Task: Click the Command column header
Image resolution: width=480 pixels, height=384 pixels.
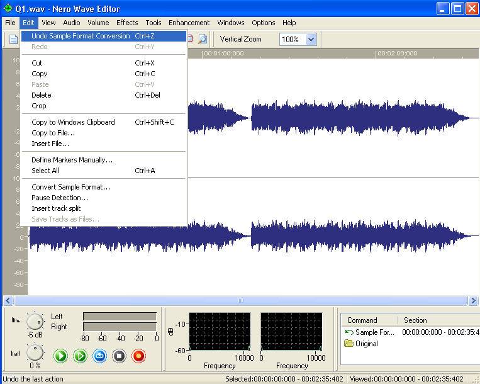Action: point(362,320)
